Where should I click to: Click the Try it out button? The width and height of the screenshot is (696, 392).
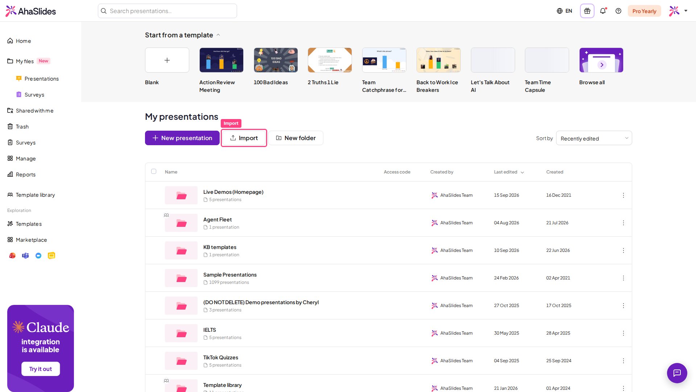[x=41, y=369]
